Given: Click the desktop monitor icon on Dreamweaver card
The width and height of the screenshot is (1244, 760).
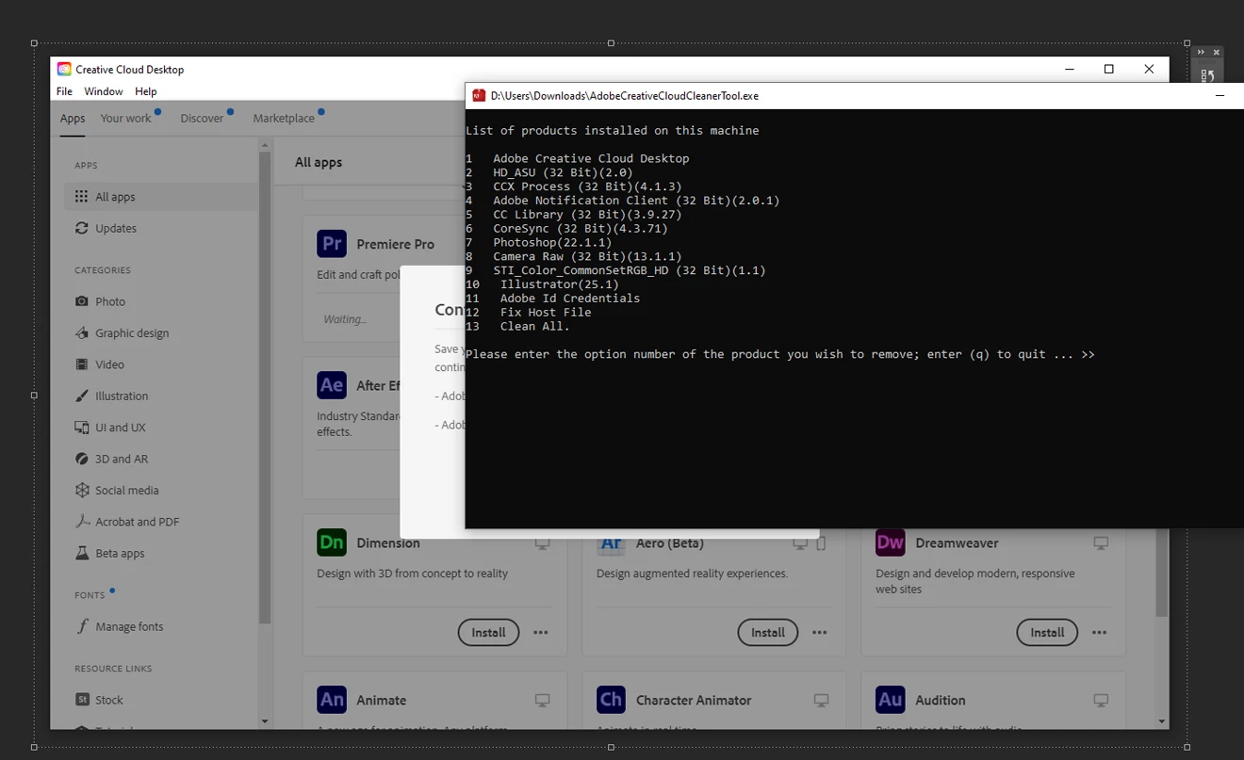Looking at the screenshot, I should [1101, 543].
